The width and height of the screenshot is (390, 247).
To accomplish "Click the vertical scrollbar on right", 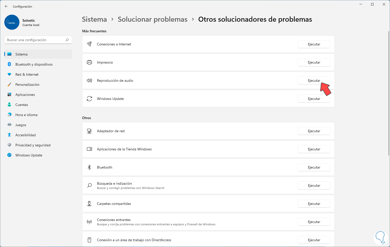I will coord(388,93).
